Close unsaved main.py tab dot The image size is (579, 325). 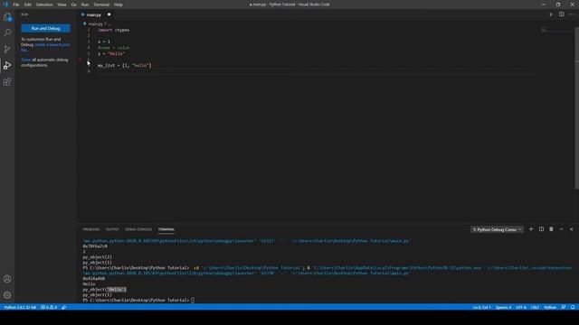(x=109, y=14)
